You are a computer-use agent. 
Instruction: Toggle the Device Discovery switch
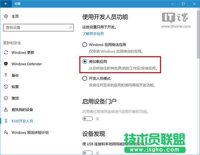pos(88,152)
